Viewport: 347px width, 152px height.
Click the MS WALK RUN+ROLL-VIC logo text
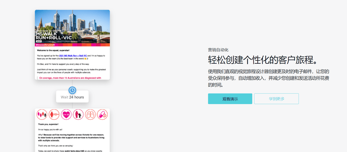pos(54,36)
